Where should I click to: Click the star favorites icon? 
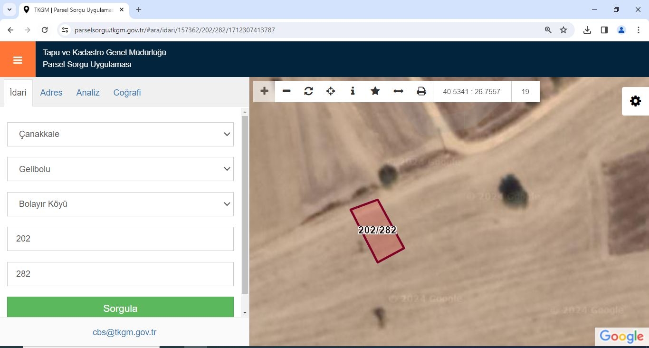click(375, 91)
